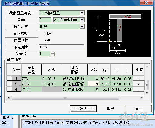Click the horizontal scrollbar thumb
The height and width of the screenshot is (128, 155).
pyautogui.click(x=65, y=98)
